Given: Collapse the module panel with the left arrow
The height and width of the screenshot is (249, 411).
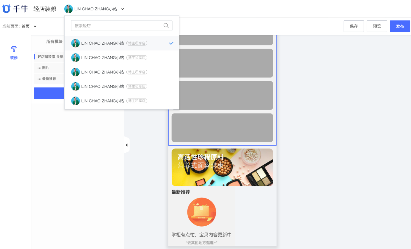Looking at the screenshot, I should point(126,145).
